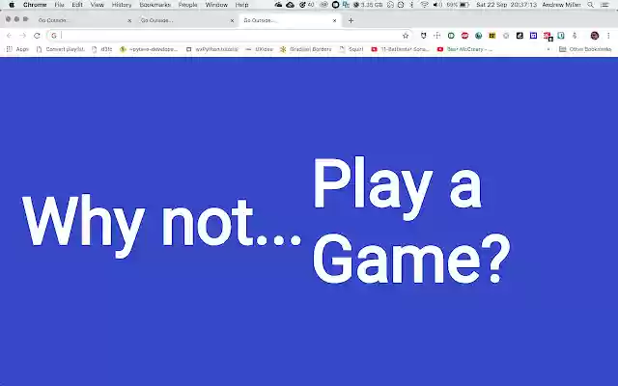Open a new tab with the plus button

tap(351, 20)
